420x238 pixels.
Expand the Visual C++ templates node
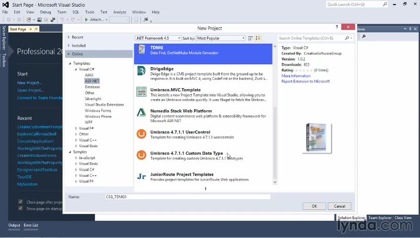(76, 140)
